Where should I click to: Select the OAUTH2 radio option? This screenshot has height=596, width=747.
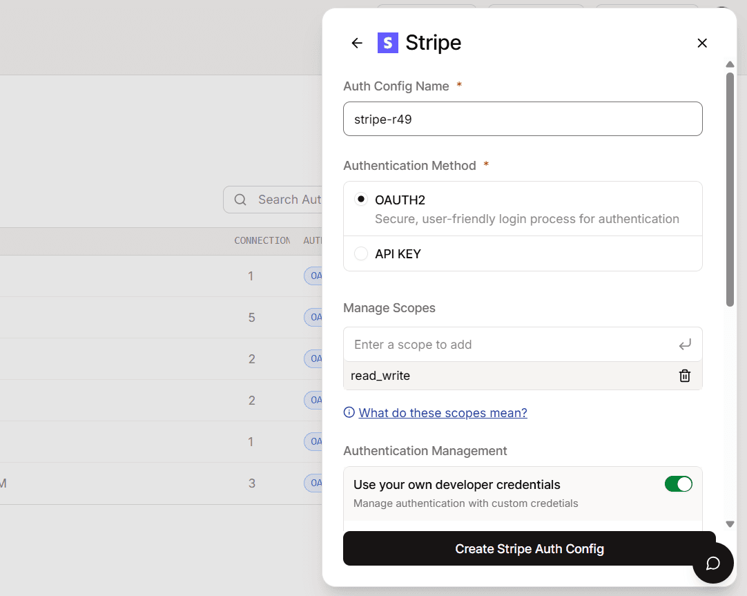(x=361, y=200)
